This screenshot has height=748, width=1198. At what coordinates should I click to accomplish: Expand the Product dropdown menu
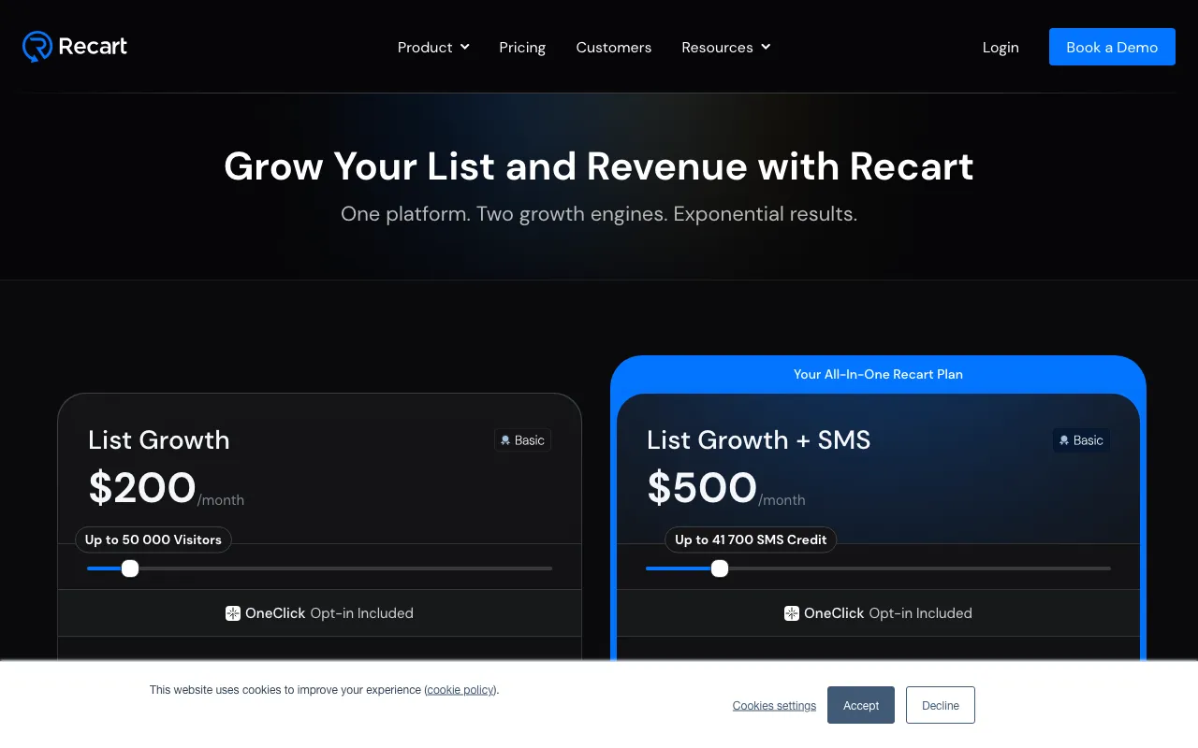point(433,47)
